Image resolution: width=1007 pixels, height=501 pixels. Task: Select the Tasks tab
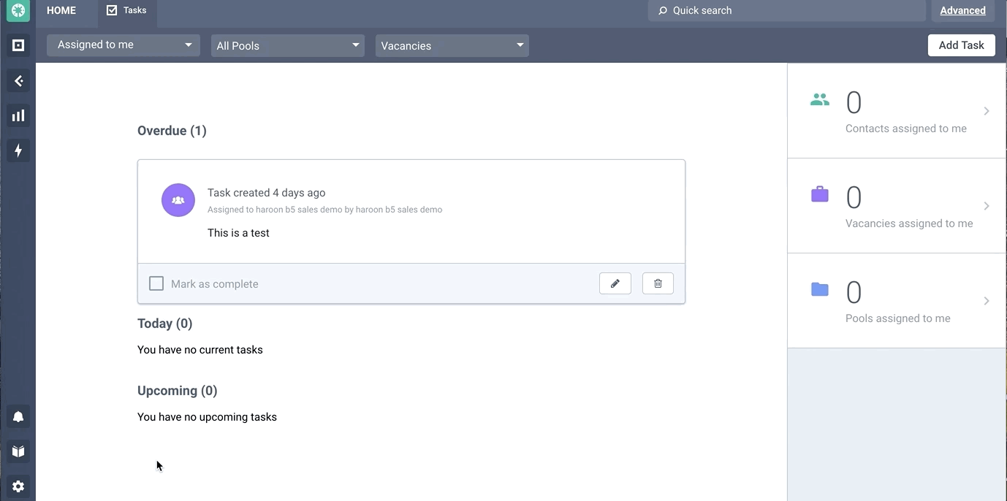click(x=127, y=10)
